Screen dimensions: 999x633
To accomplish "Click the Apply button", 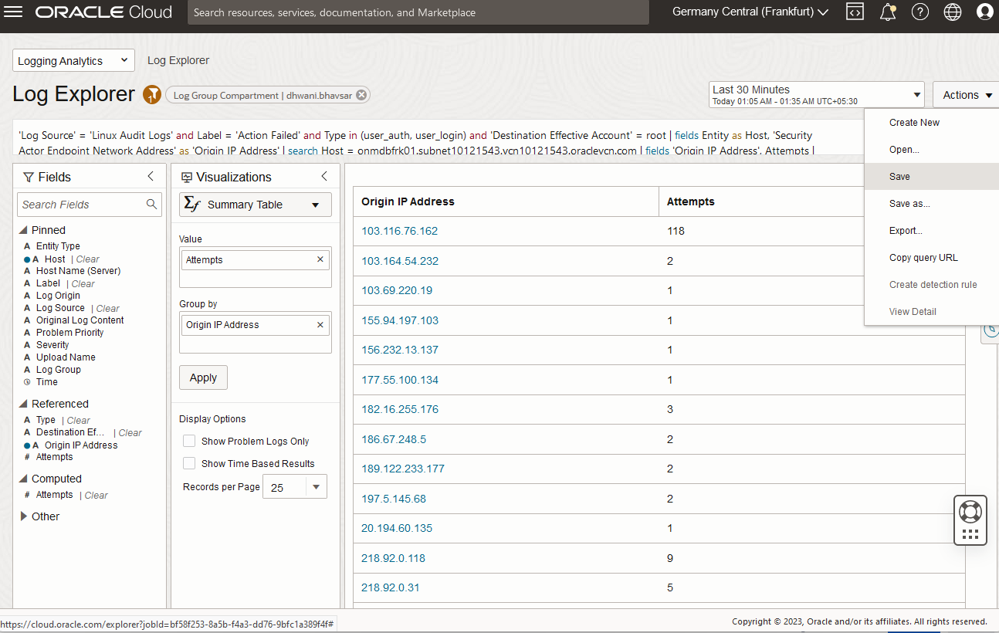I will click(203, 377).
